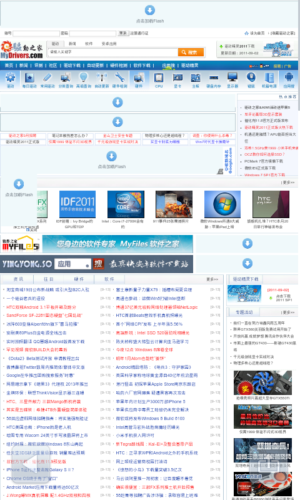Open the 自动更新 antenna icon
300x500 pixels.
[x=102, y=77]
